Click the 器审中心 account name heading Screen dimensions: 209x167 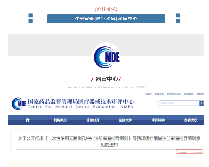tap(106, 79)
